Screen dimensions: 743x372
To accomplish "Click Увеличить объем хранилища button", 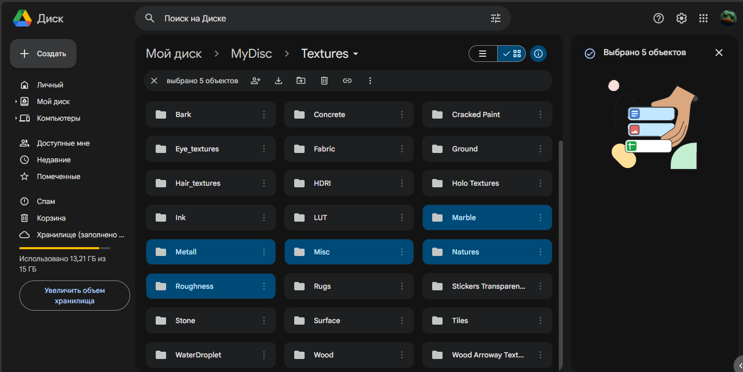I will [x=74, y=296].
